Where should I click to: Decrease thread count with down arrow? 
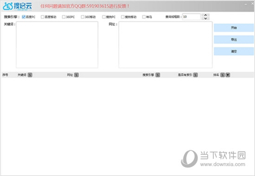(205, 18)
